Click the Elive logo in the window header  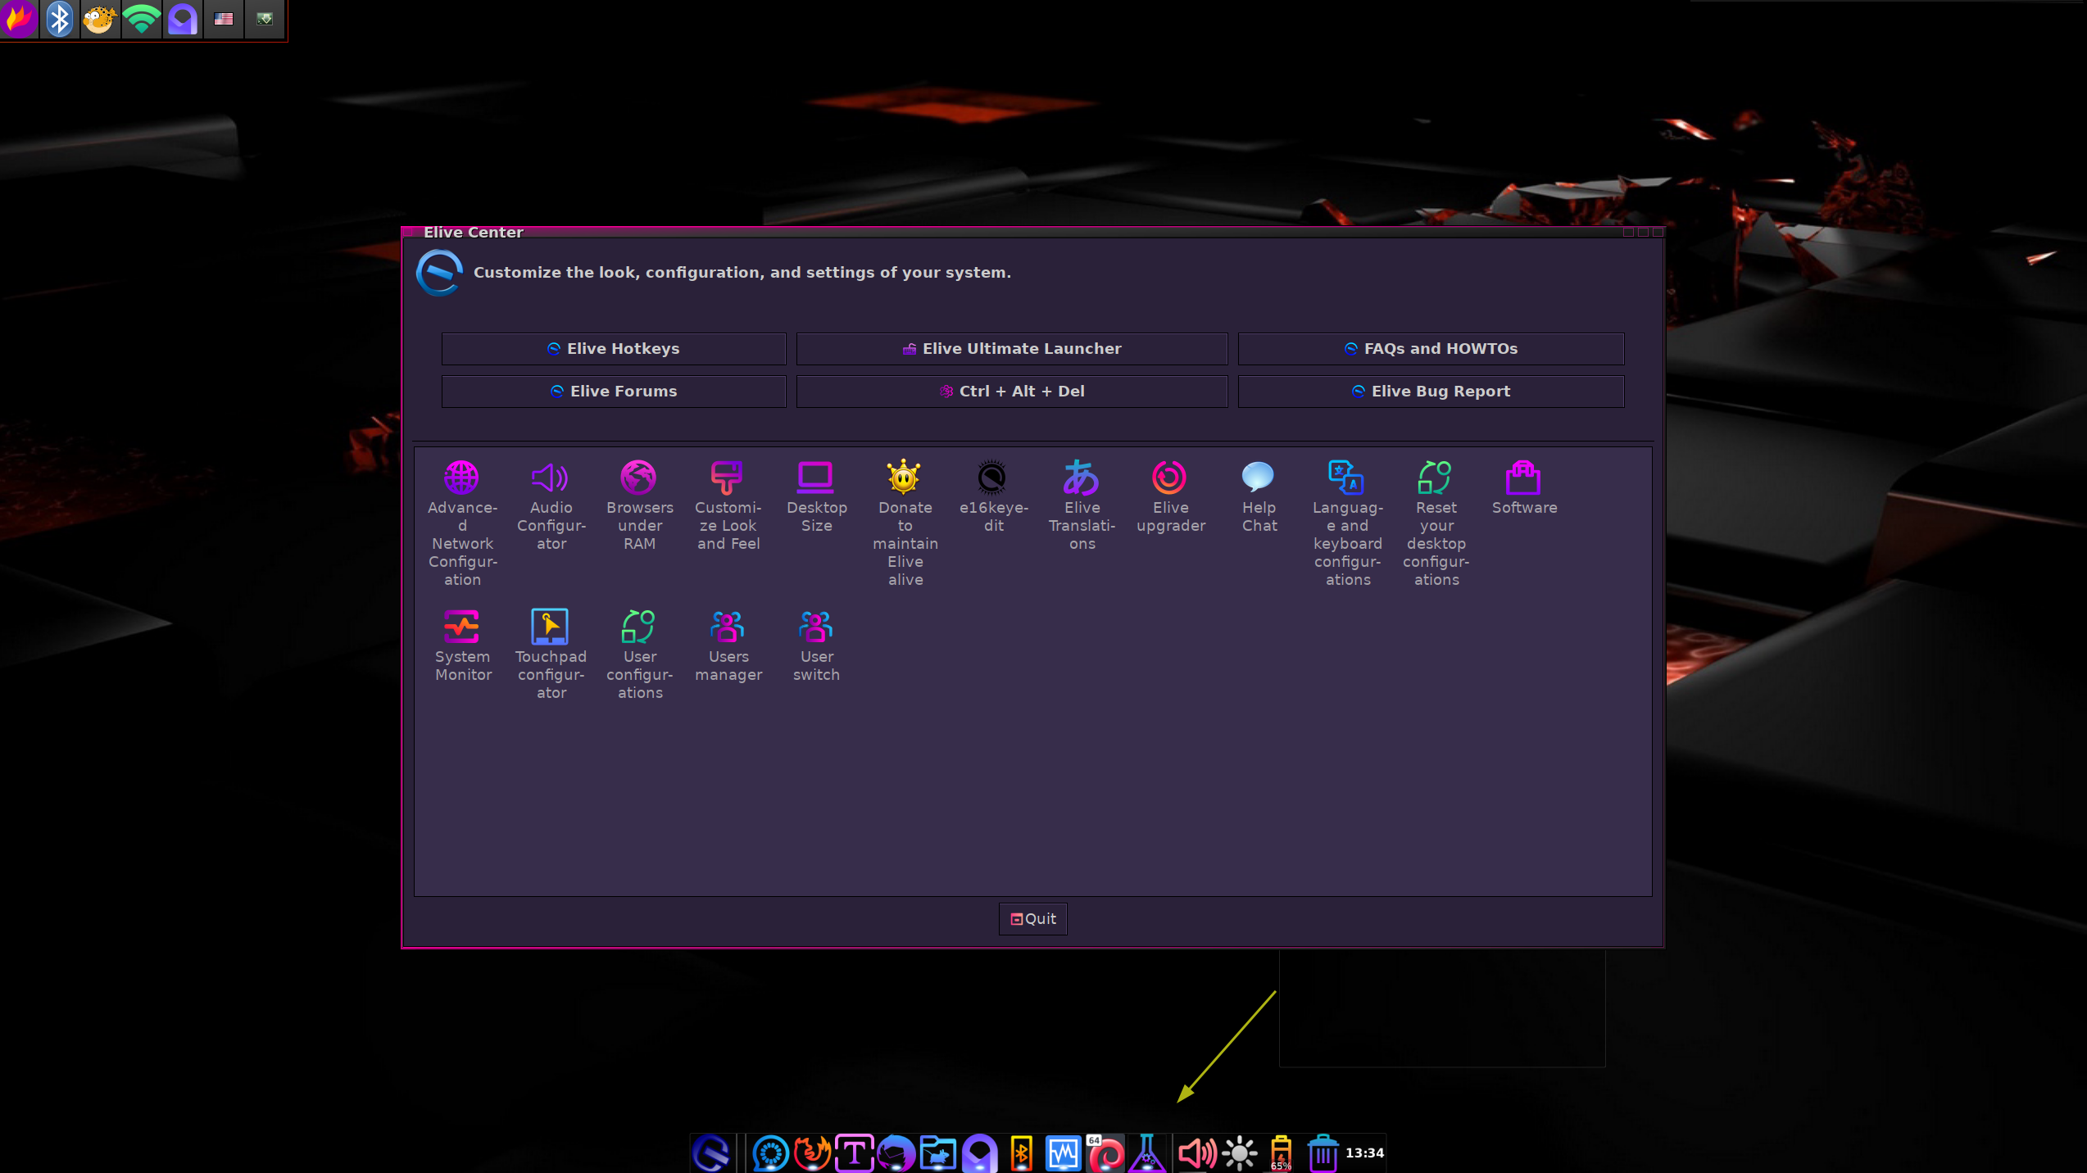pos(439,272)
